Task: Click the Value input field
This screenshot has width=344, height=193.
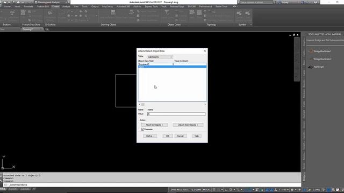Action: coord(176,114)
